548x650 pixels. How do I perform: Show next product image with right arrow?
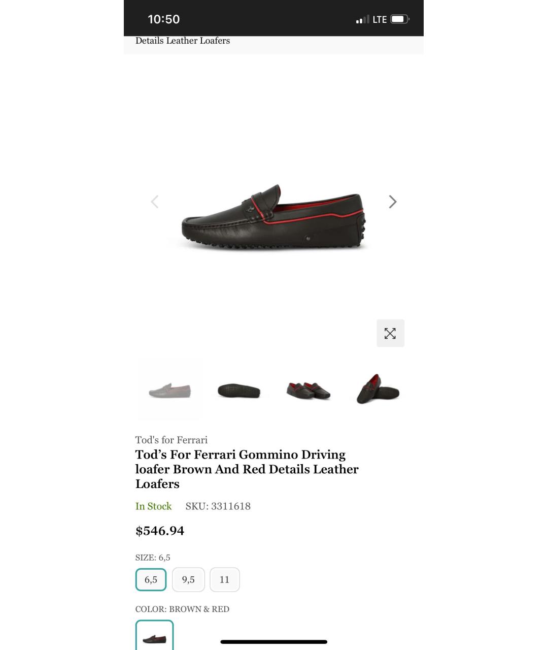pyautogui.click(x=392, y=202)
